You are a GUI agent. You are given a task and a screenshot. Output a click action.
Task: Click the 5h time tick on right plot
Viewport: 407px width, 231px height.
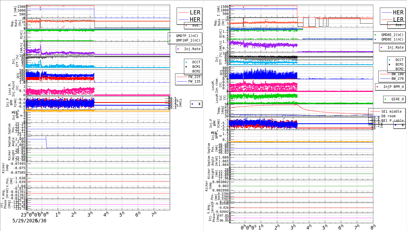point(325,227)
